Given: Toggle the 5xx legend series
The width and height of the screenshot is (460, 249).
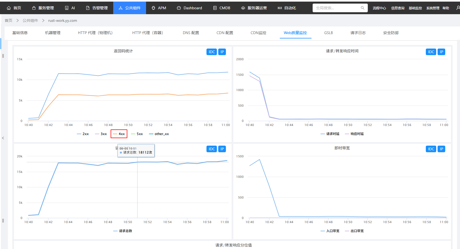Looking at the screenshot, I should pyautogui.click(x=137, y=134).
